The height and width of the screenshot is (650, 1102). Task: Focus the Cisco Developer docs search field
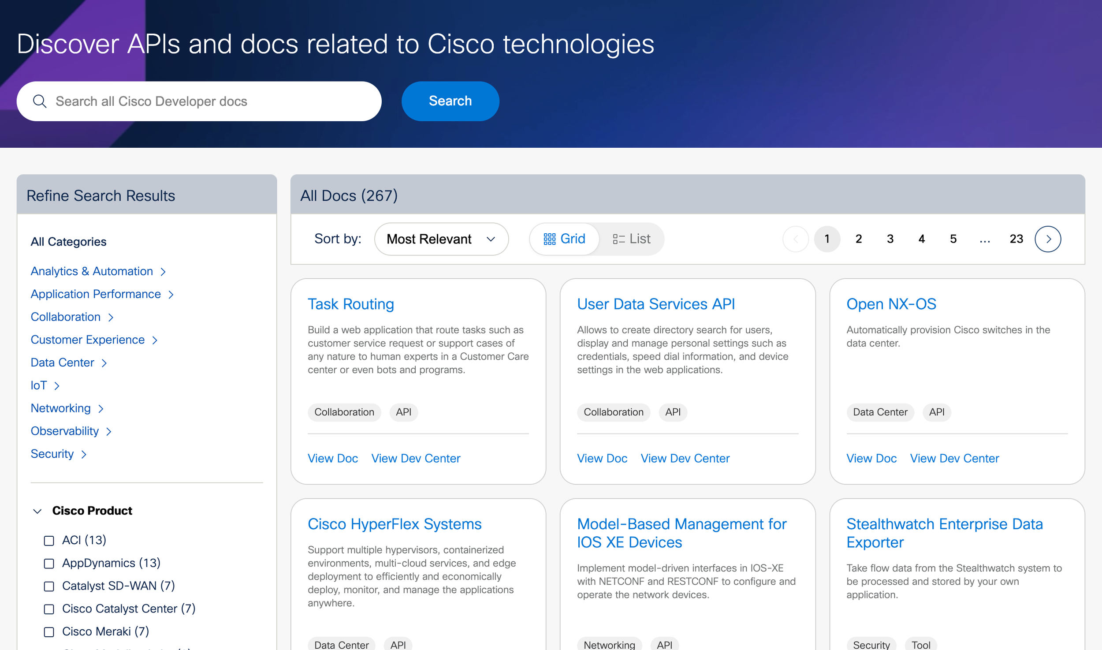[212, 101]
